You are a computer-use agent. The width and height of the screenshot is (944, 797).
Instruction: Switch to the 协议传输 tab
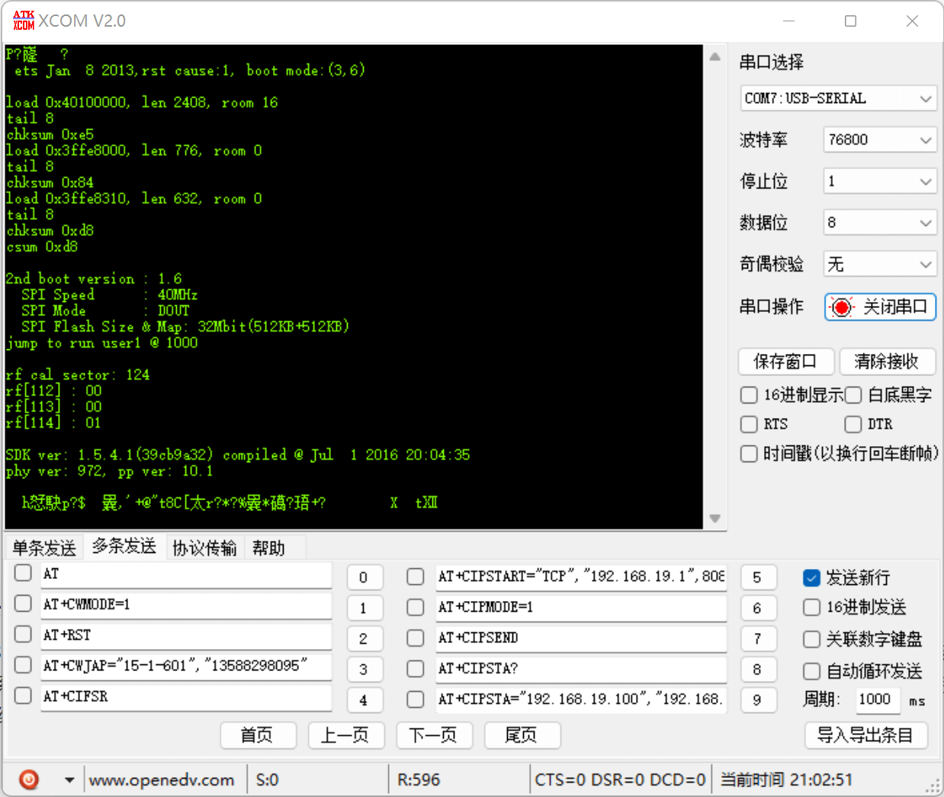204,547
